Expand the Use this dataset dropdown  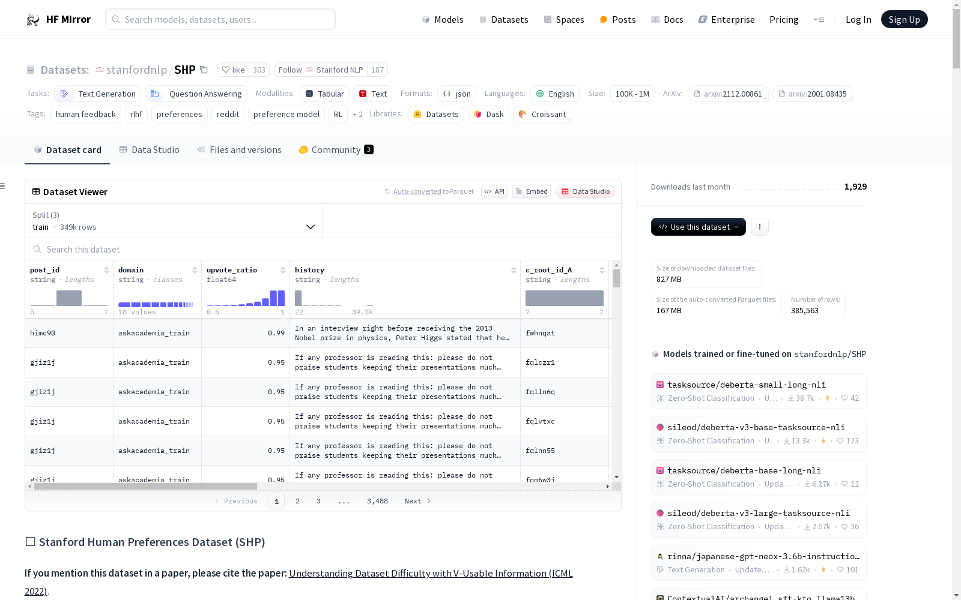point(699,227)
